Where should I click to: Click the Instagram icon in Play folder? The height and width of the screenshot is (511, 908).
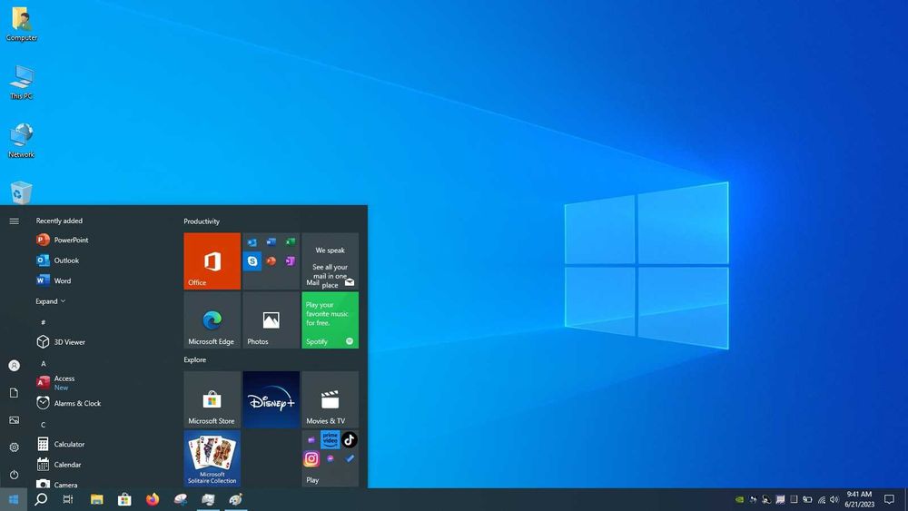(311, 459)
